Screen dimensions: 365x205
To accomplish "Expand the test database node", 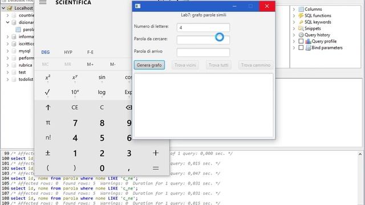I will click(7, 72).
